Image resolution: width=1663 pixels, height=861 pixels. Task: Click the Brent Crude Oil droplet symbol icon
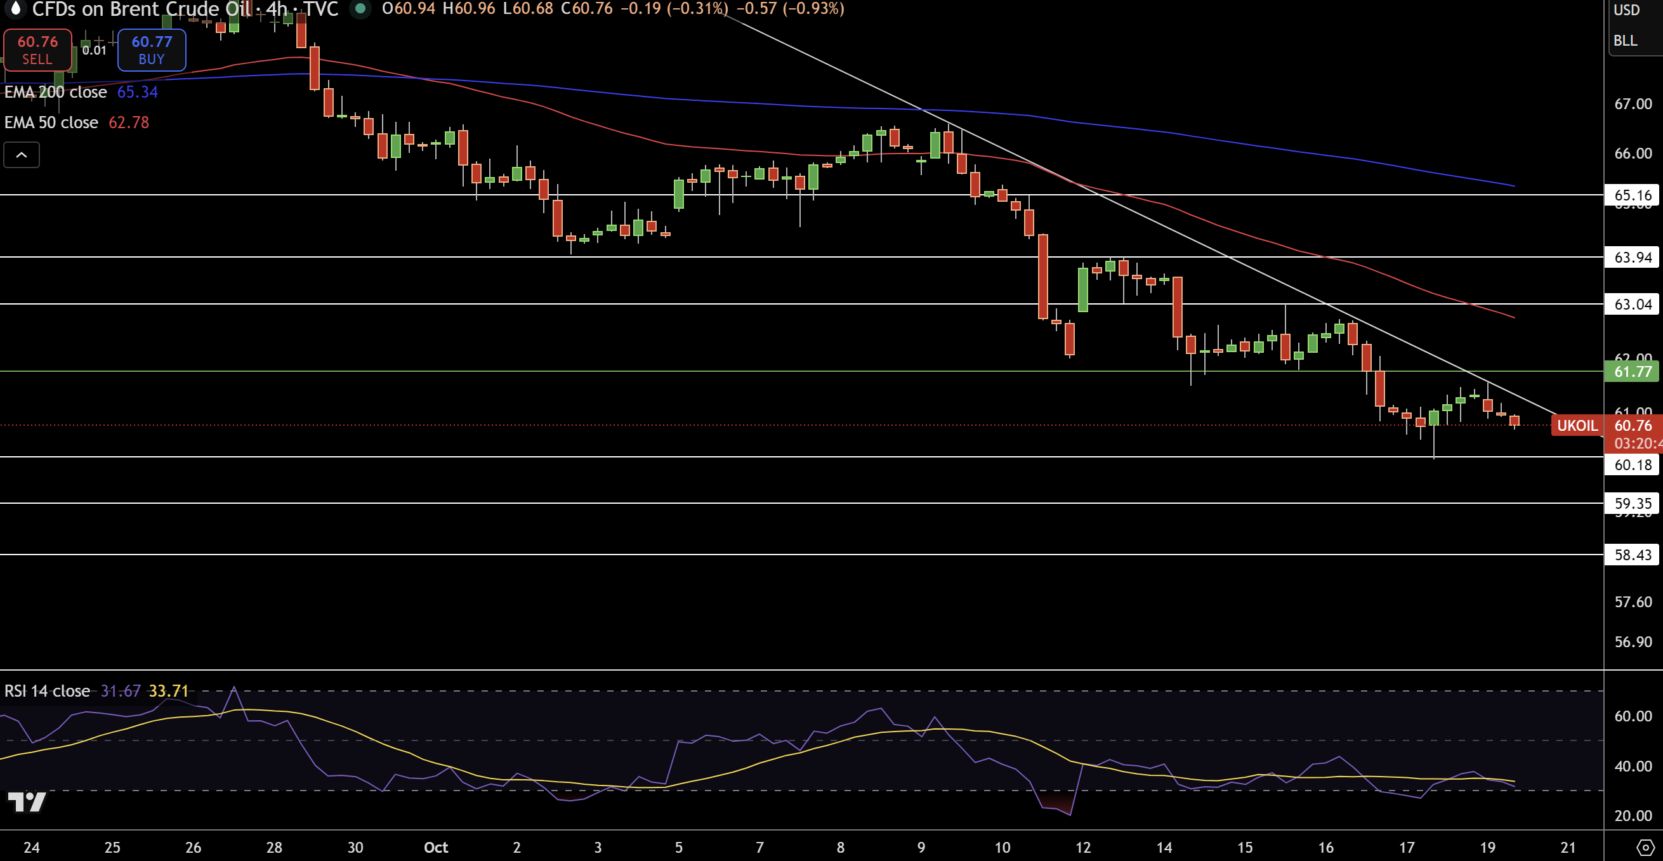tap(15, 8)
